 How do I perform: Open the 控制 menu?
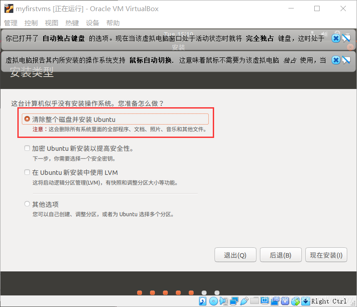tap(31, 23)
